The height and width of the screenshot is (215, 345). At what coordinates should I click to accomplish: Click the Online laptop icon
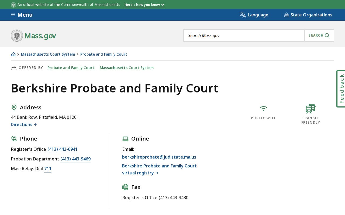click(125, 139)
